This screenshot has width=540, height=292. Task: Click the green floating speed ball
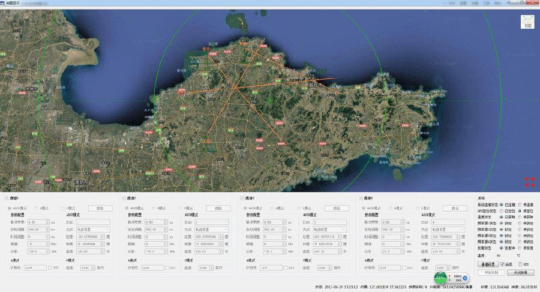440,278
